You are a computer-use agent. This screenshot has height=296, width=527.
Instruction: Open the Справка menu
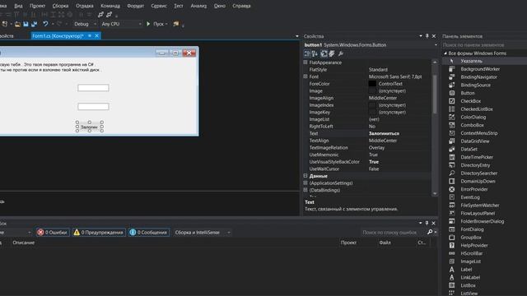point(241,6)
